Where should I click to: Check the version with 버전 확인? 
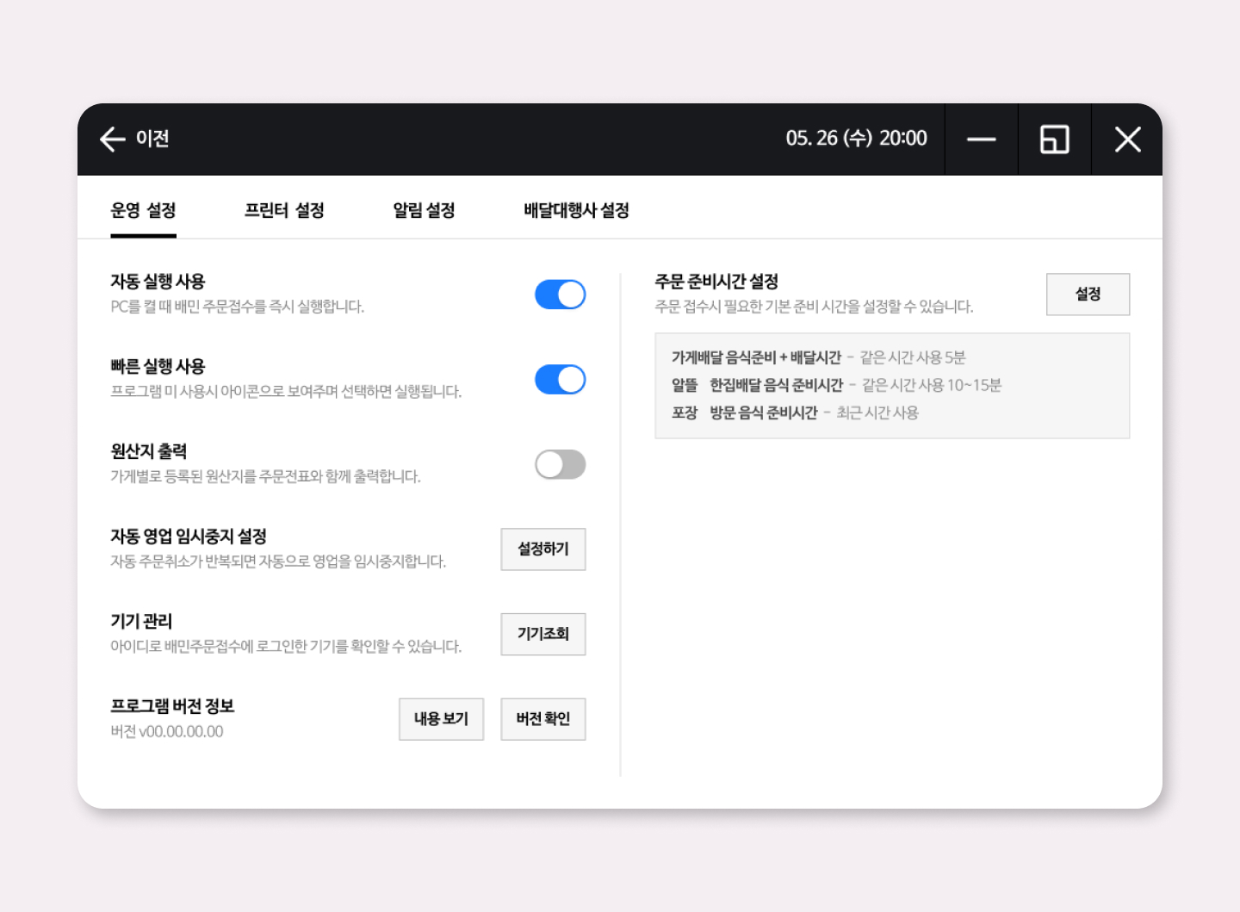click(543, 719)
